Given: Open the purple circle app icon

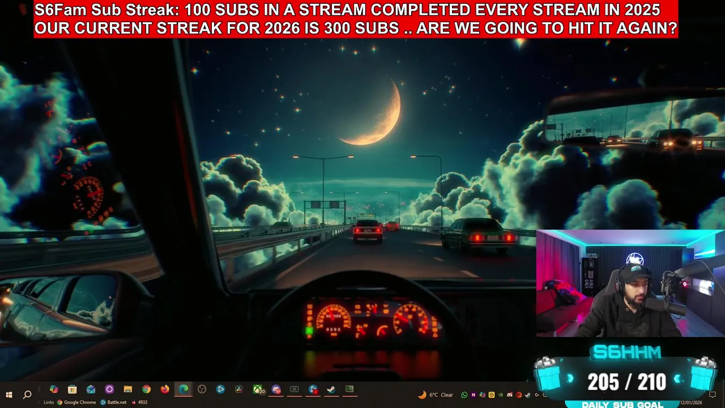Looking at the screenshot, I should [x=109, y=389].
